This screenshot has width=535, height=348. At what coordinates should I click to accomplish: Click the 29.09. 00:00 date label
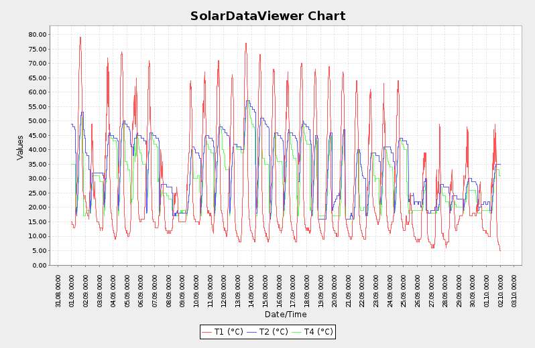(x=459, y=291)
